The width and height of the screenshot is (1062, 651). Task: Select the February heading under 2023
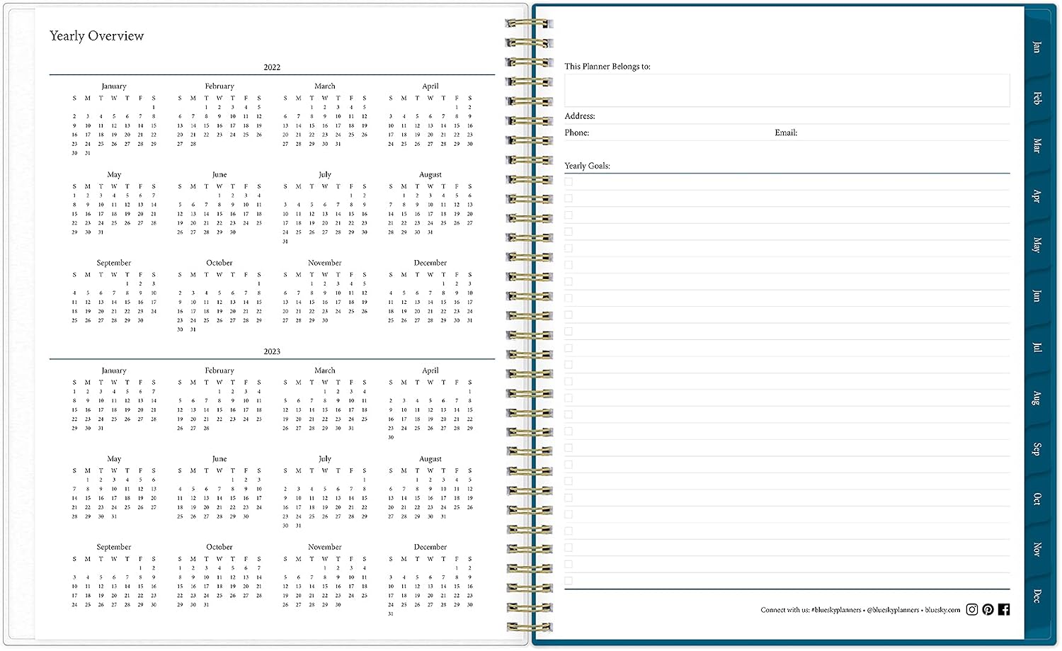pyautogui.click(x=219, y=370)
